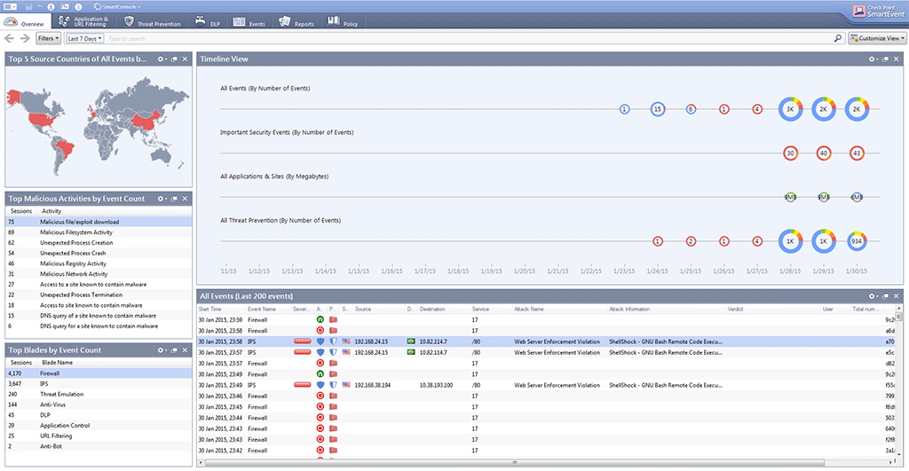Click green accept icon in 23:59 Firewall row
The image size is (909, 471).
point(320,320)
